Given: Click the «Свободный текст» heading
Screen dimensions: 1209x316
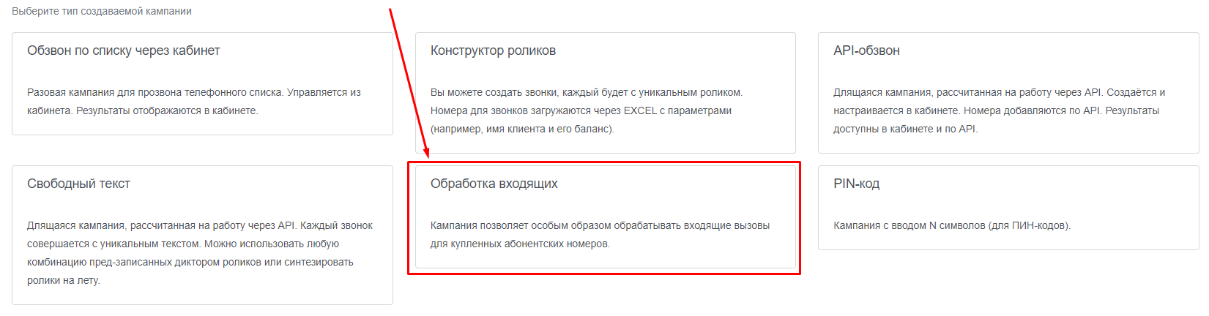Looking at the screenshot, I should tap(78, 184).
